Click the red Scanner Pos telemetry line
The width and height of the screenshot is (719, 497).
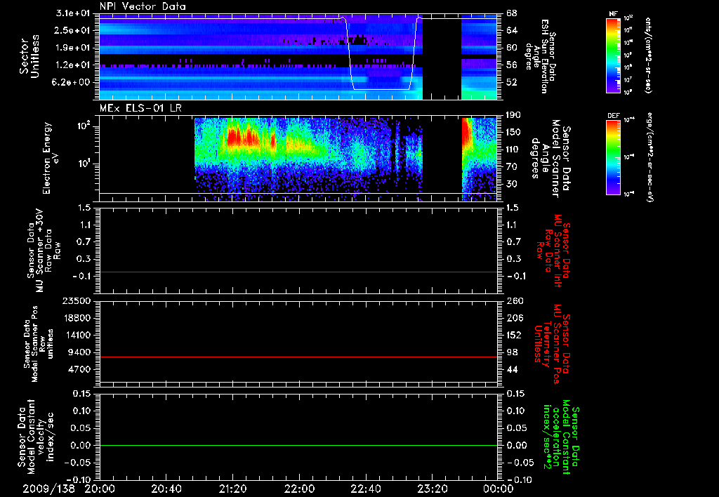[x=298, y=357]
